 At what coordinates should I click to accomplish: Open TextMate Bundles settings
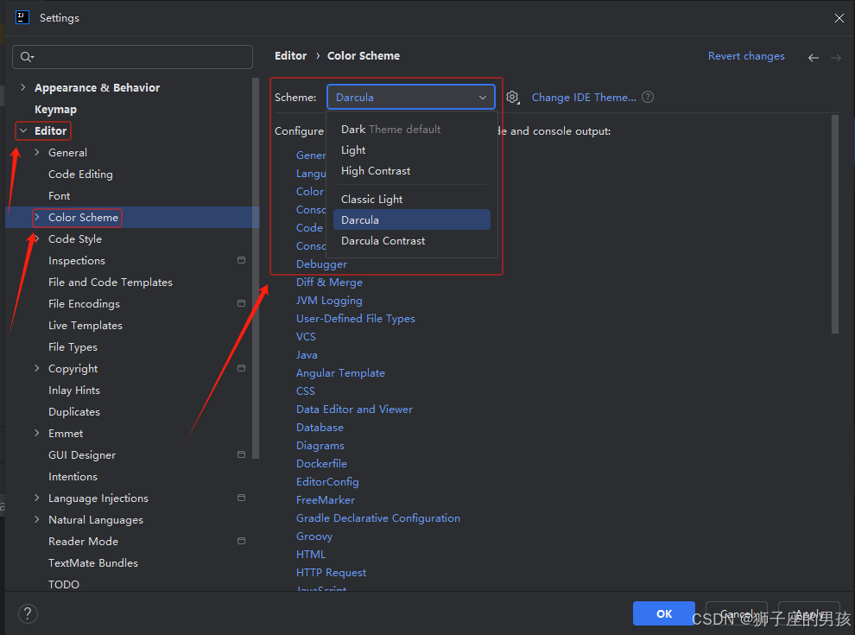[x=92, y=563]
